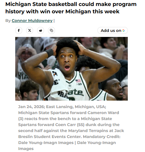This screenshot has height=152, width=145.
Task: Open Connor Muldowney's author page
Action: pyautogui.click(x=32, y=21)
